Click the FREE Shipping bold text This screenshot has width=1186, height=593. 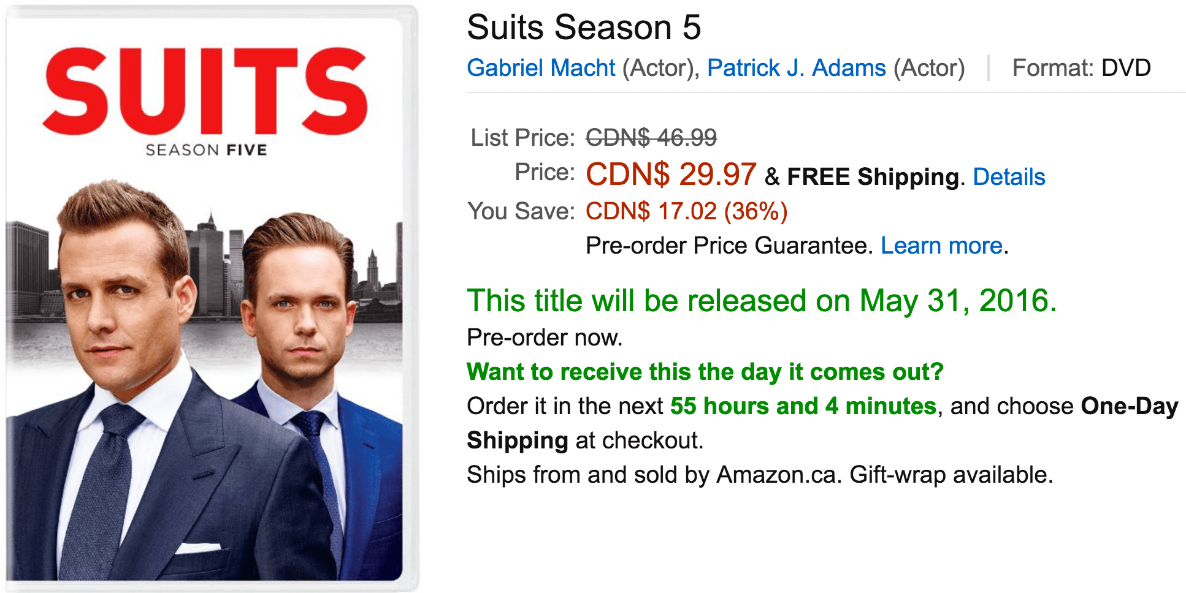pos(873,177)
